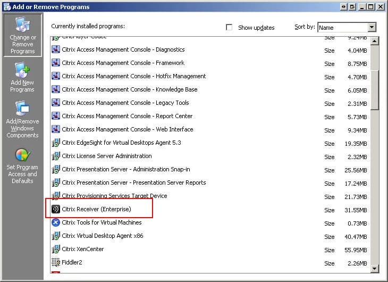Open Set Program Access and Defaults

click(x=22, y=166)
